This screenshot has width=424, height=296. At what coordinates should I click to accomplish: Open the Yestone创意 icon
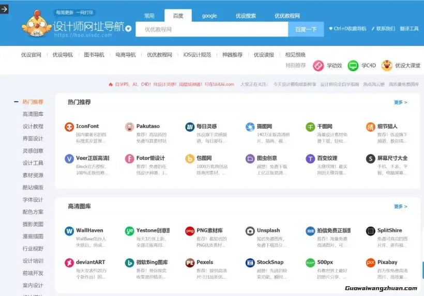click(x=129, y=231)
